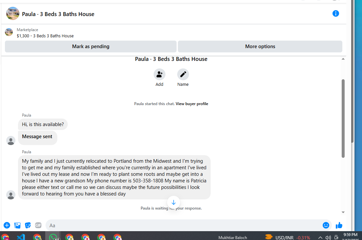Click the avatar beside the long Portland message
Viewport: 362px width, 240px height.
click(11, 195)
